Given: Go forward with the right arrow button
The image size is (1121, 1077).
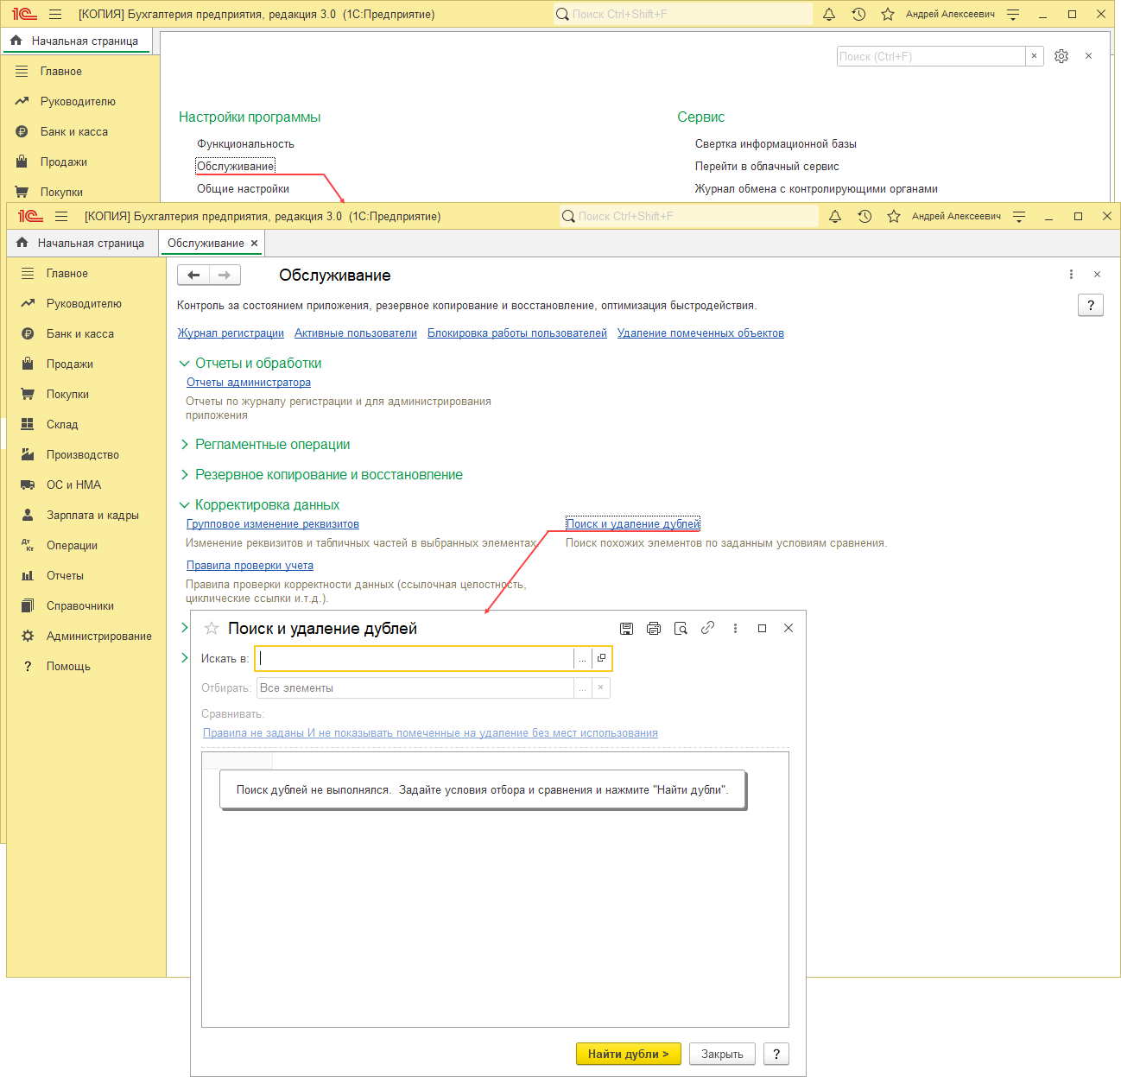Looking at the screenshot, I should (x=225, y=276).
